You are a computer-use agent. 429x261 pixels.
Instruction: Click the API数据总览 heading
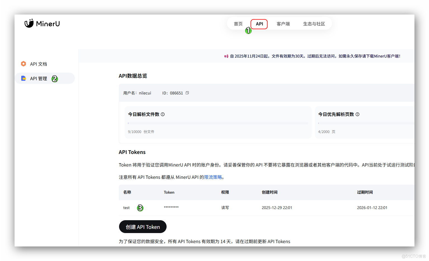pos(133,76)
